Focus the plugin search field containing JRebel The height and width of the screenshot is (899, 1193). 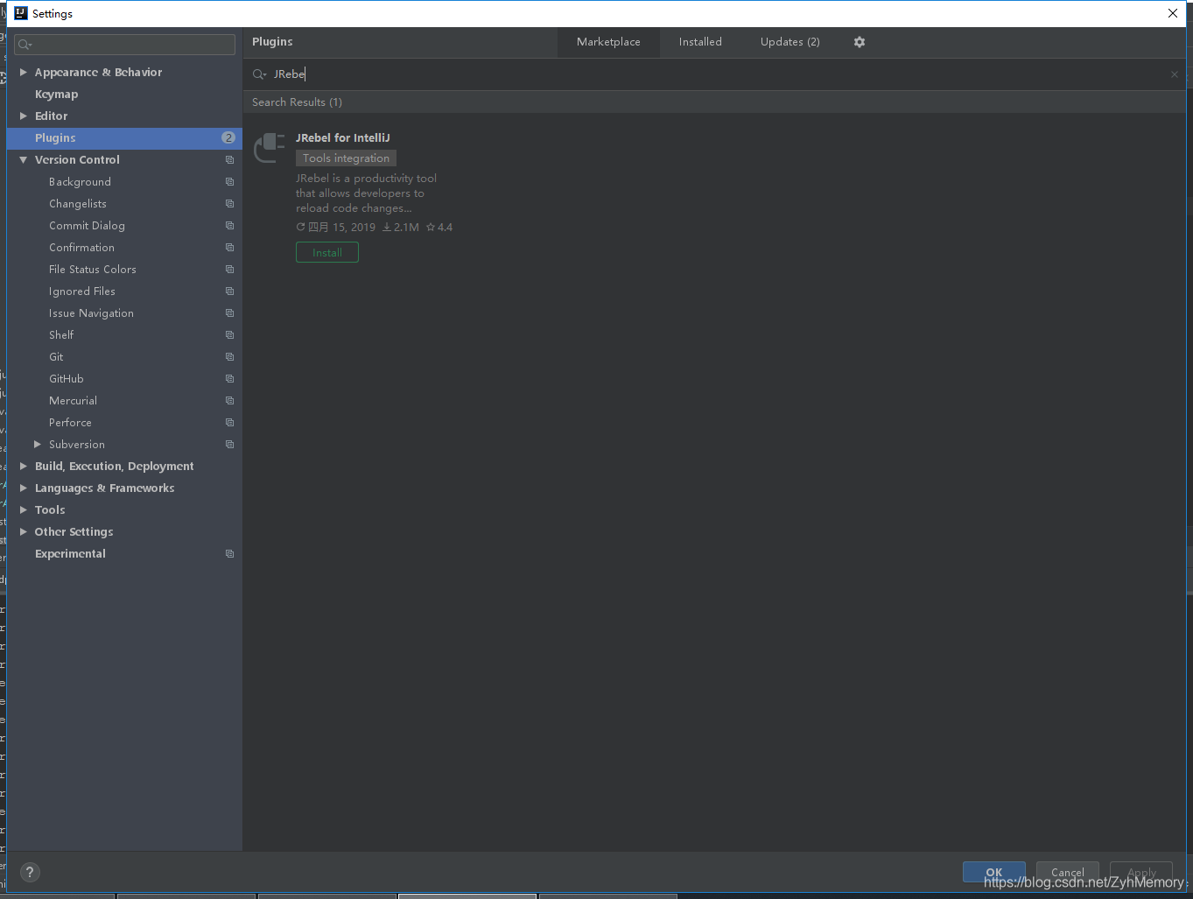[714, 74]
